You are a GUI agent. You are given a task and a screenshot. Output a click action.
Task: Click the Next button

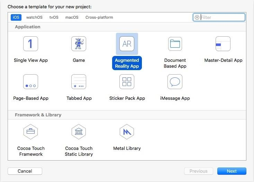tap(232, 171)
